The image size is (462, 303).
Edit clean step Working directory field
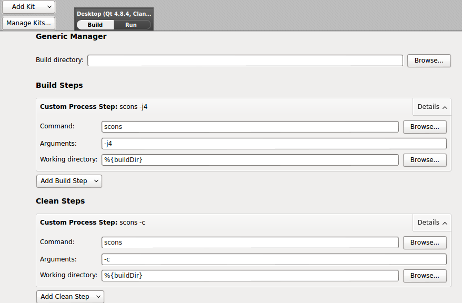tap(250, 276)
